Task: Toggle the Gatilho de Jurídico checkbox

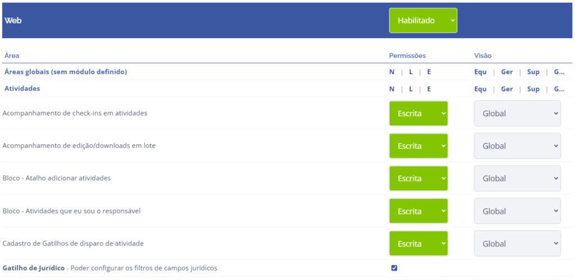Action: pos(394,268)
